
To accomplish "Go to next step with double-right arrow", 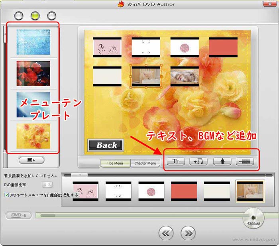I will tap(188, 233).
